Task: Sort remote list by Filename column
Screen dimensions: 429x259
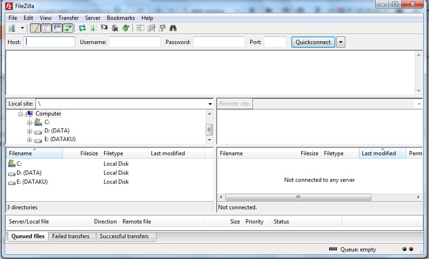Action: click(x=252, y=153)
